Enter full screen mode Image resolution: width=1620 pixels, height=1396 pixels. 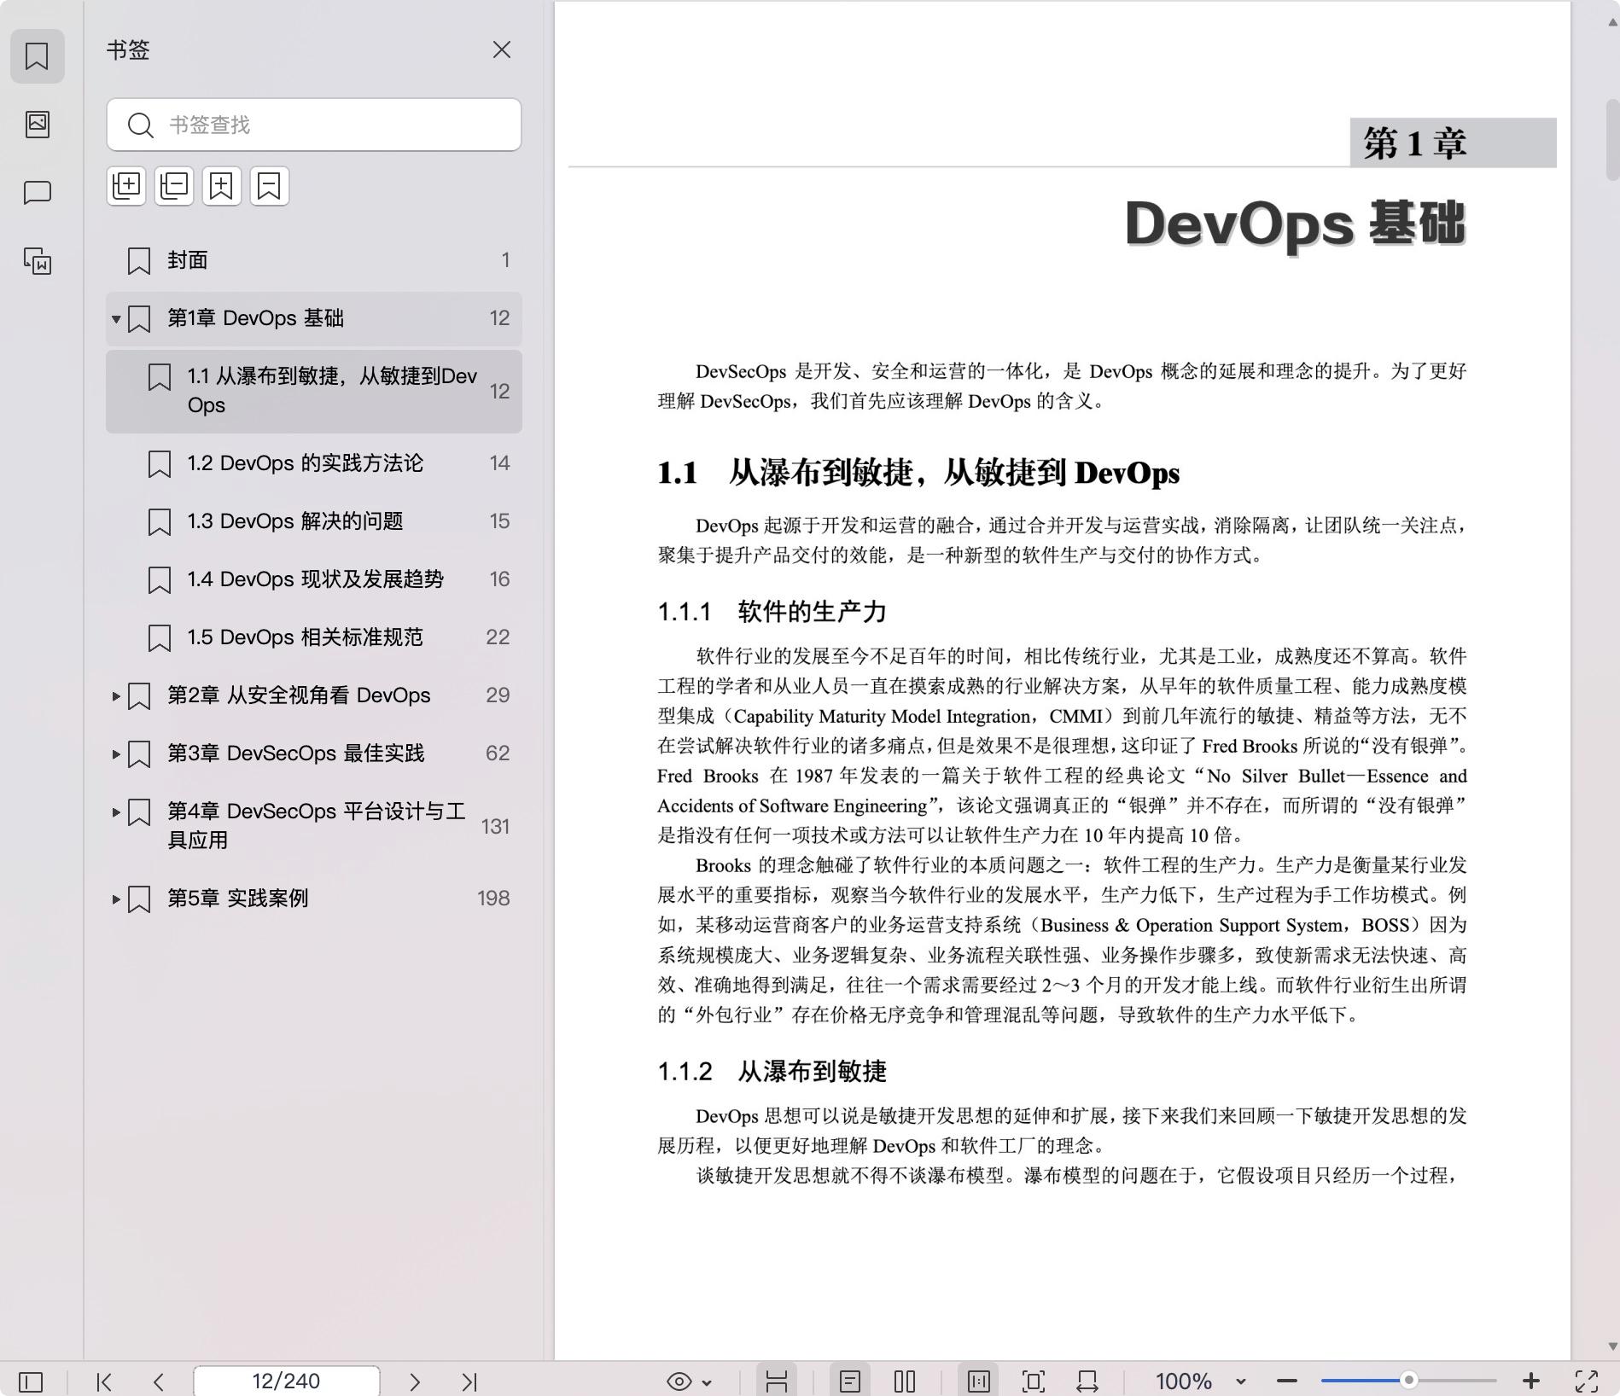[x=1587, y=1381]
